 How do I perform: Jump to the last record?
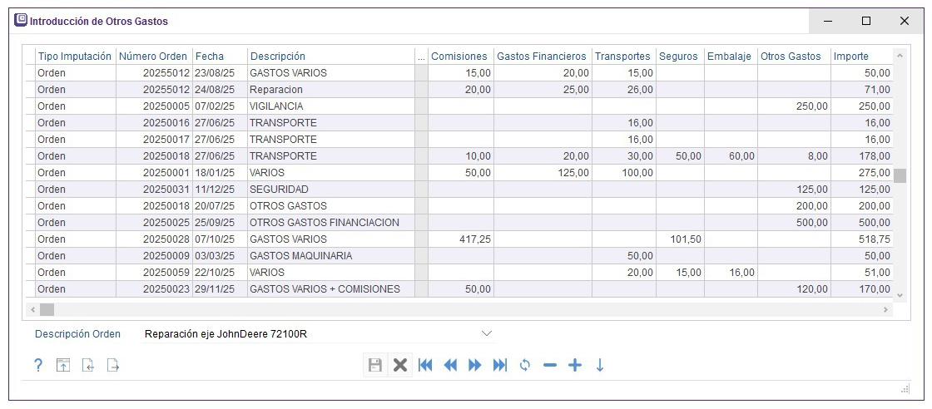coord(500,365)
